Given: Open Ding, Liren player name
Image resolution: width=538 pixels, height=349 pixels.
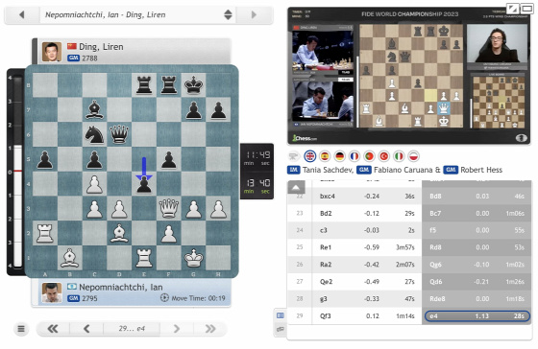Looking at the screenshot, I should pyautogui.click(x=101, y=47).
